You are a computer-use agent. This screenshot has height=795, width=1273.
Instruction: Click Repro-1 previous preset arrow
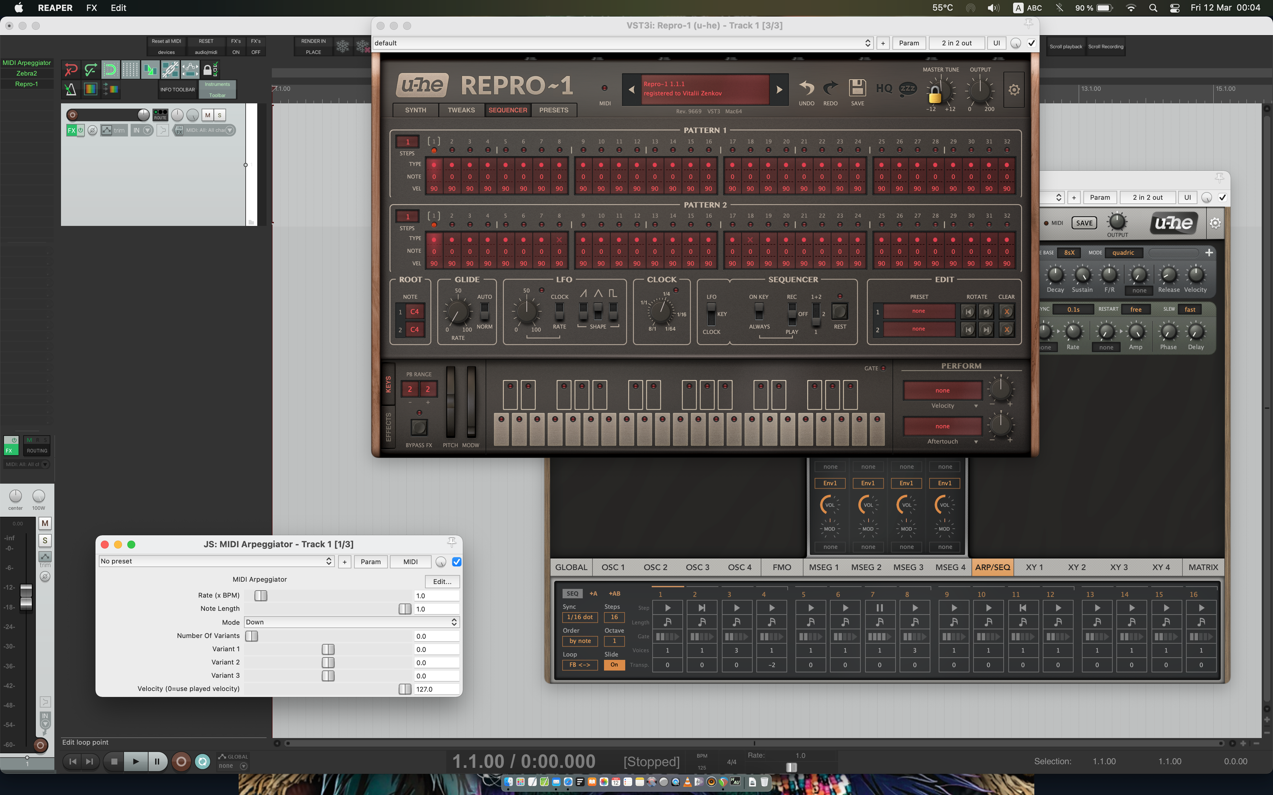[x=632, y=90]
